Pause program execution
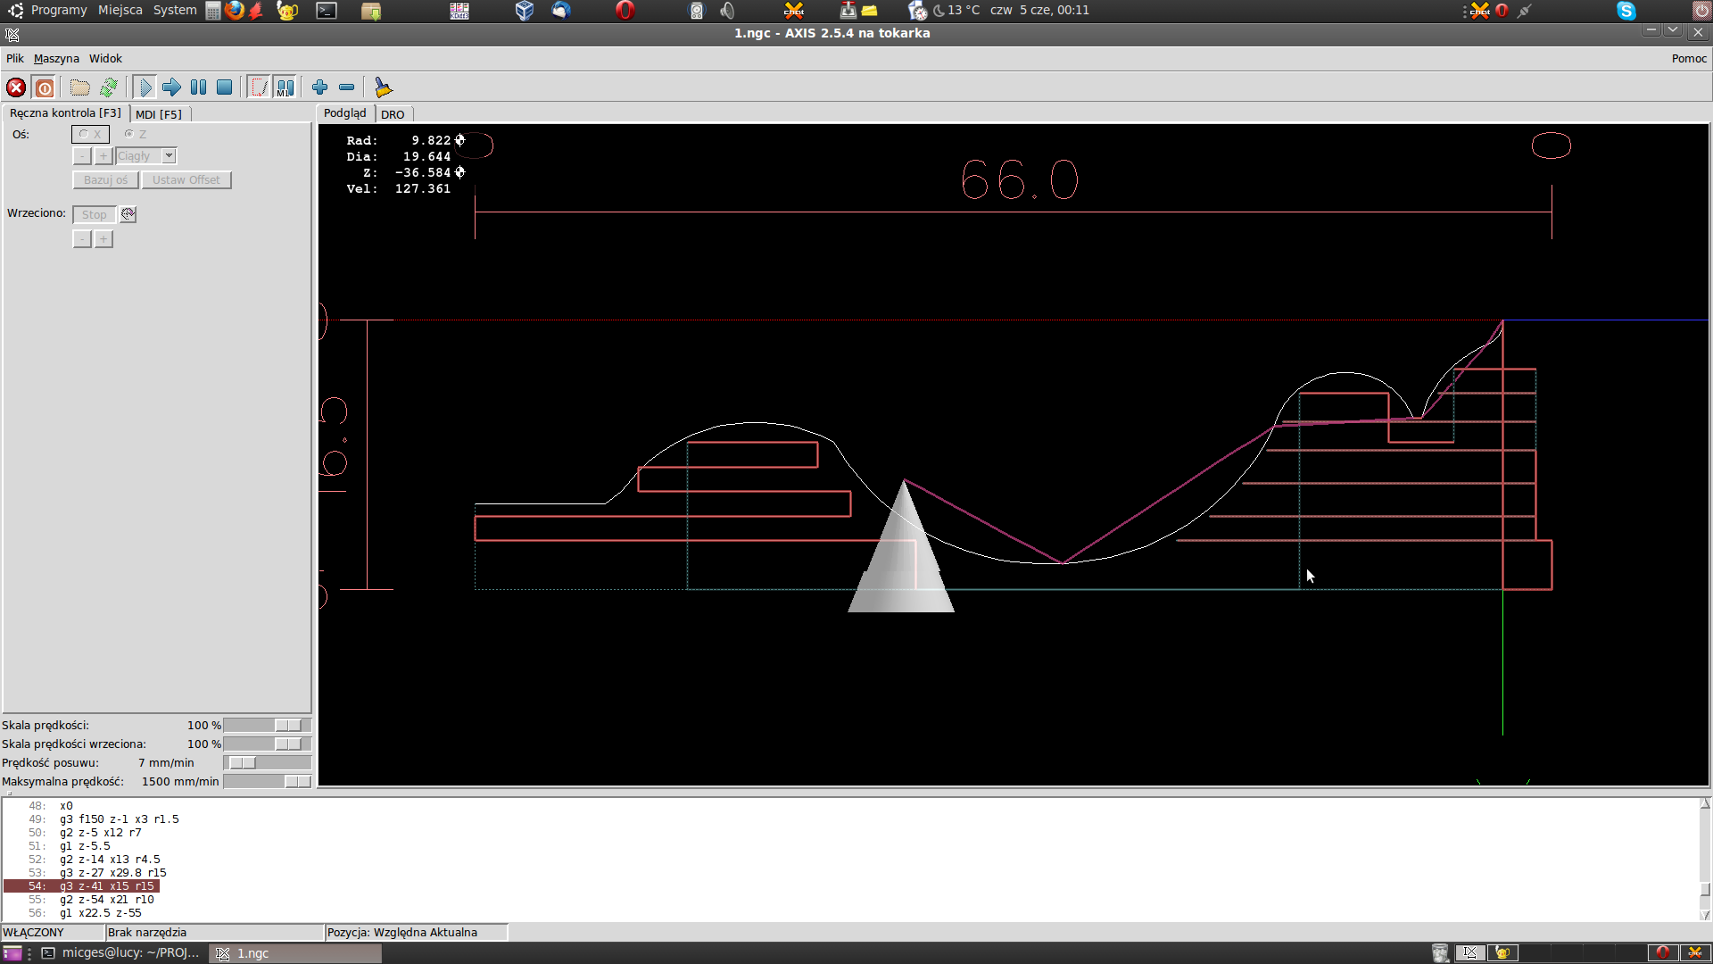This screenshot has width=1713, height=964. pos(198,87)
